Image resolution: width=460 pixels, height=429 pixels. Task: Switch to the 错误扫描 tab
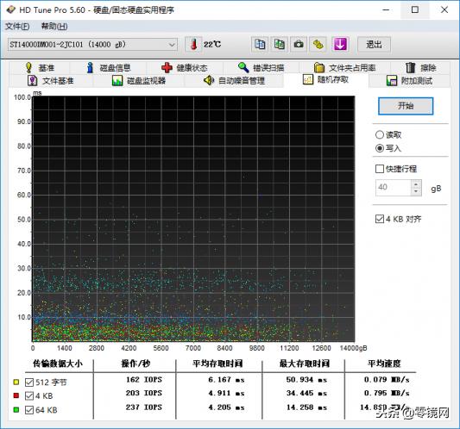262,68
